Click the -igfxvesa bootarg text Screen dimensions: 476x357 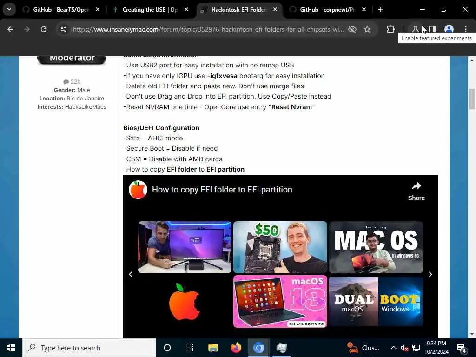pos(222,76)
